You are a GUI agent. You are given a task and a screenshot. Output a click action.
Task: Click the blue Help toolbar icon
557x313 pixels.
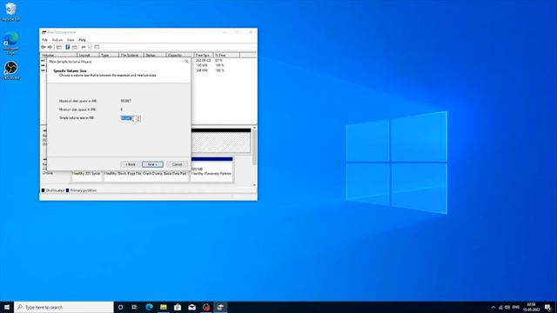[68, 47]
